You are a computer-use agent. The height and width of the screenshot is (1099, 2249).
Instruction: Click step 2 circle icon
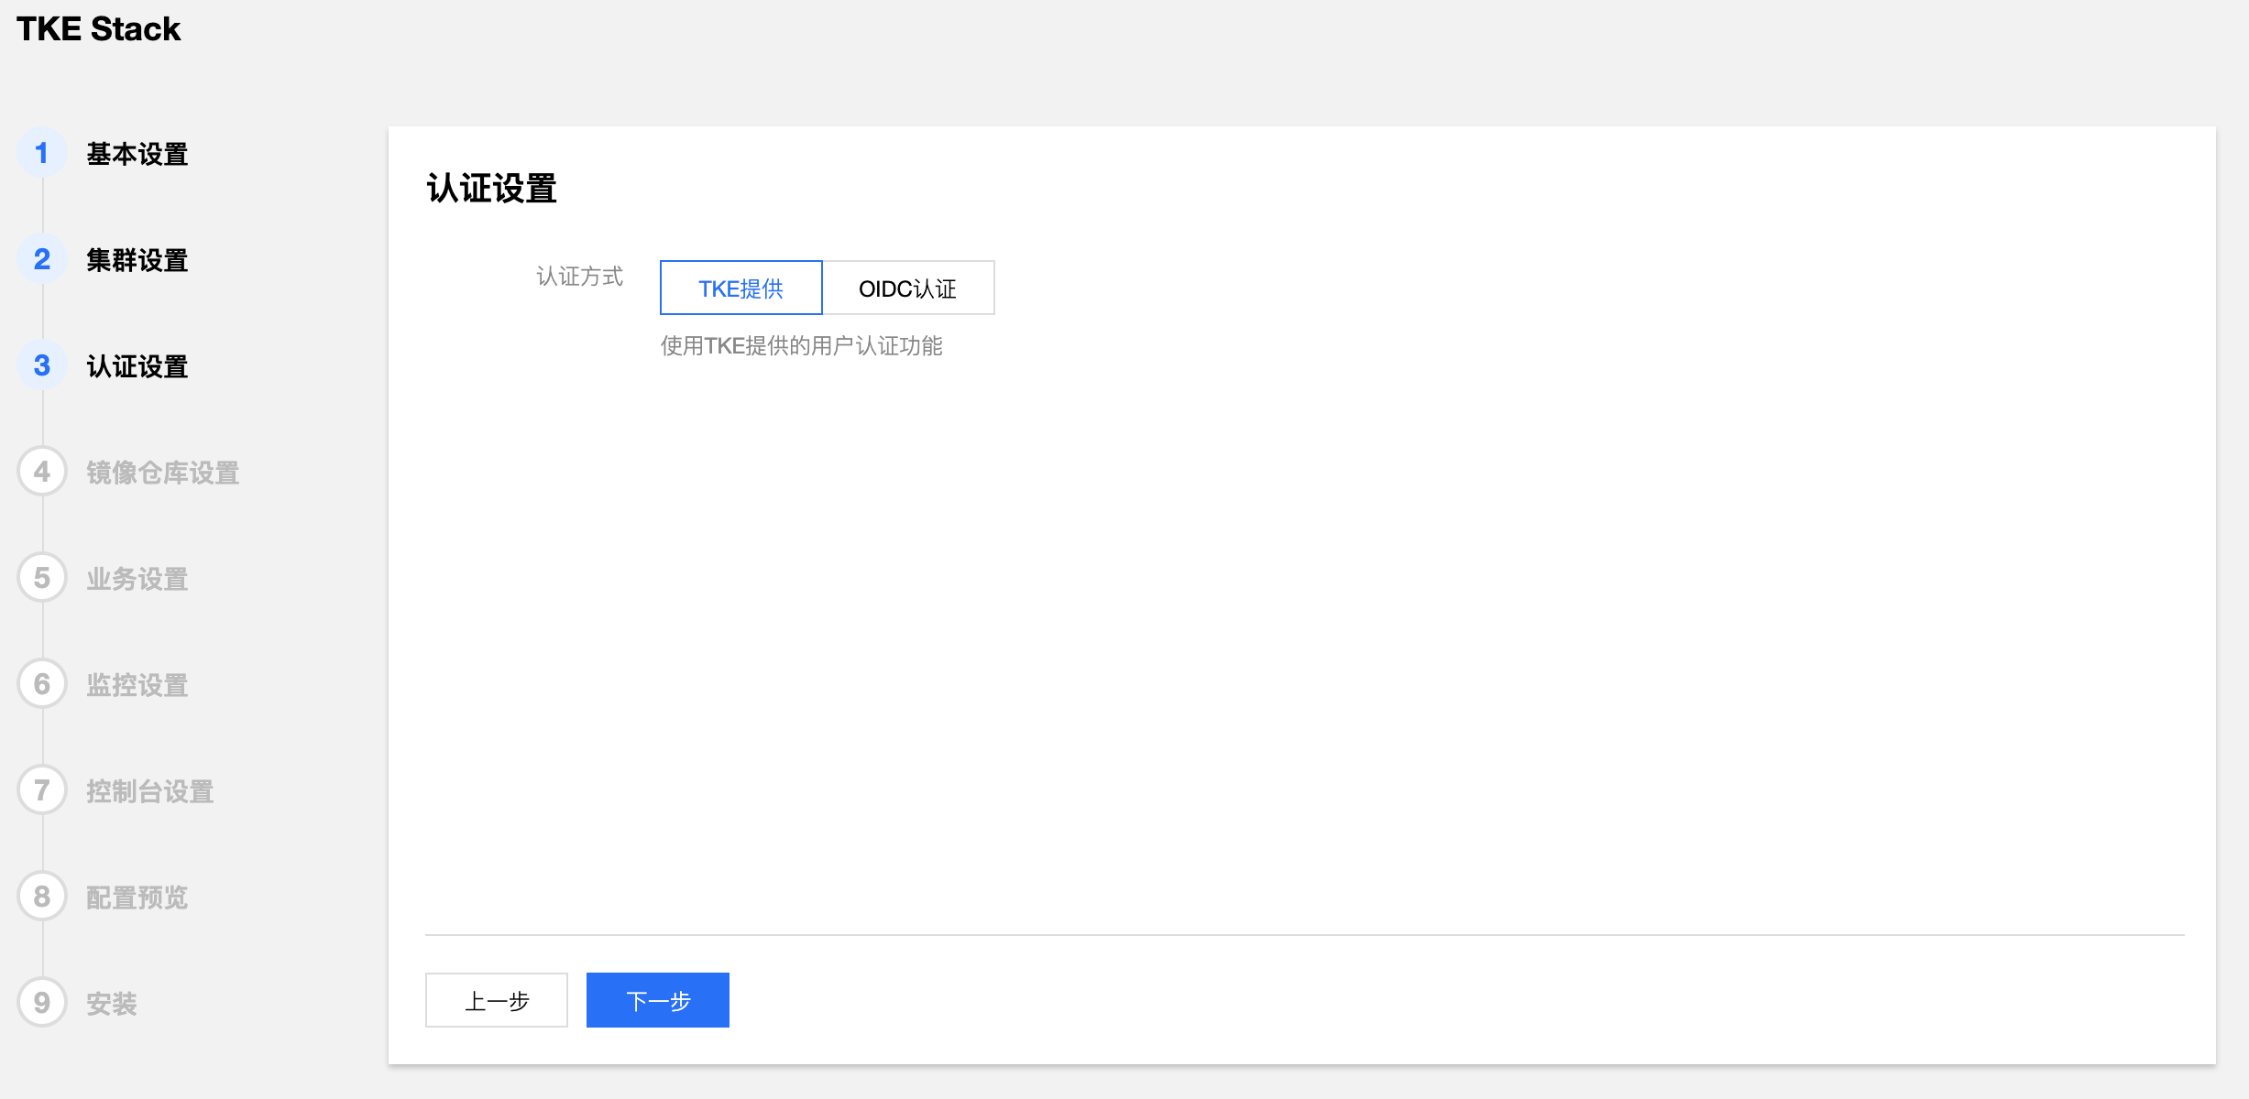pyautogui.click(x=42, y=259)
